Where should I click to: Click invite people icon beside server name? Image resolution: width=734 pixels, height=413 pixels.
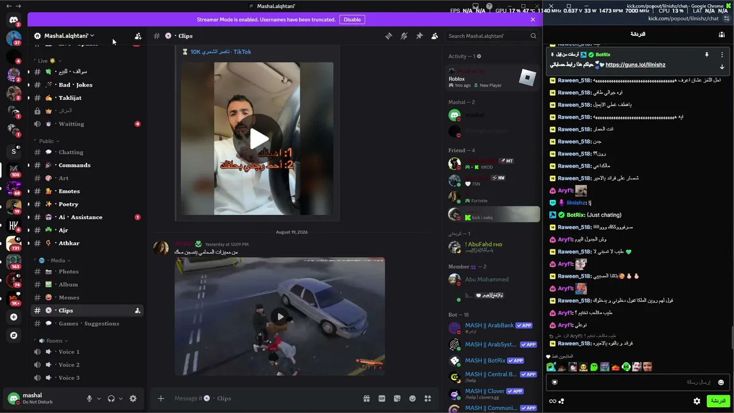(138, 36)
